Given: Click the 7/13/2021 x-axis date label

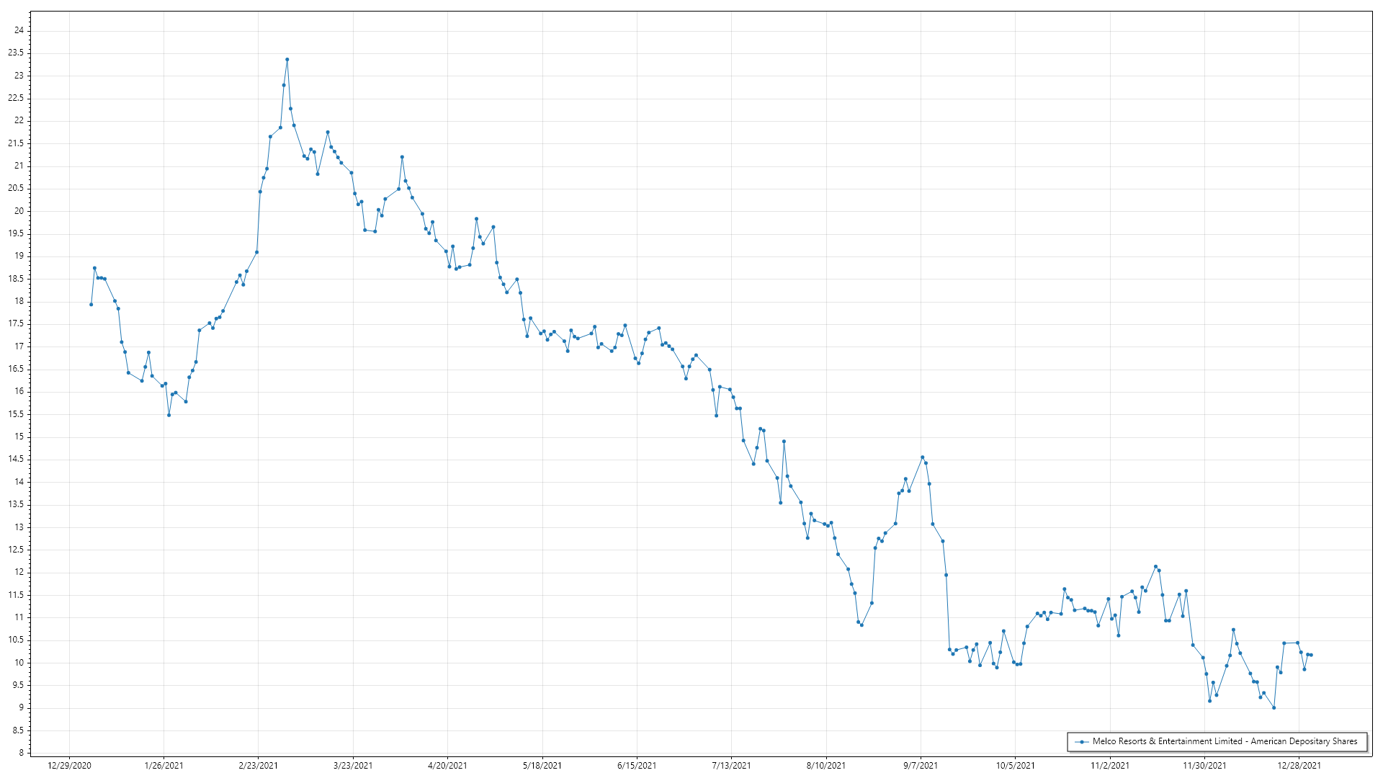Looking at the screenshot, I should (x=731, y=765).
